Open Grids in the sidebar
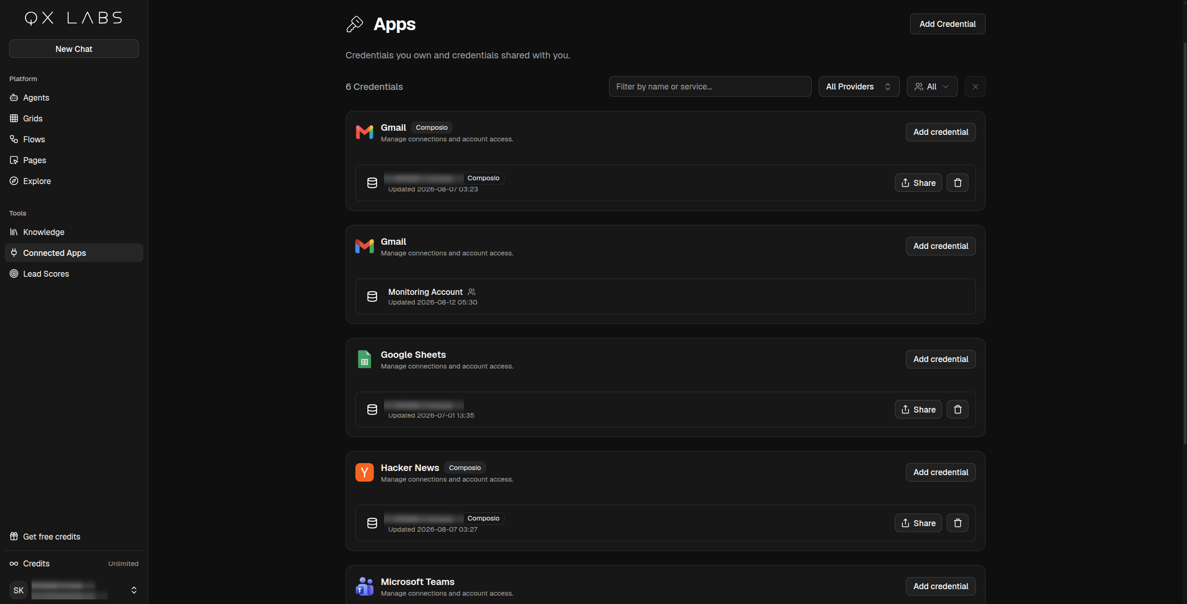 point(74,119)
